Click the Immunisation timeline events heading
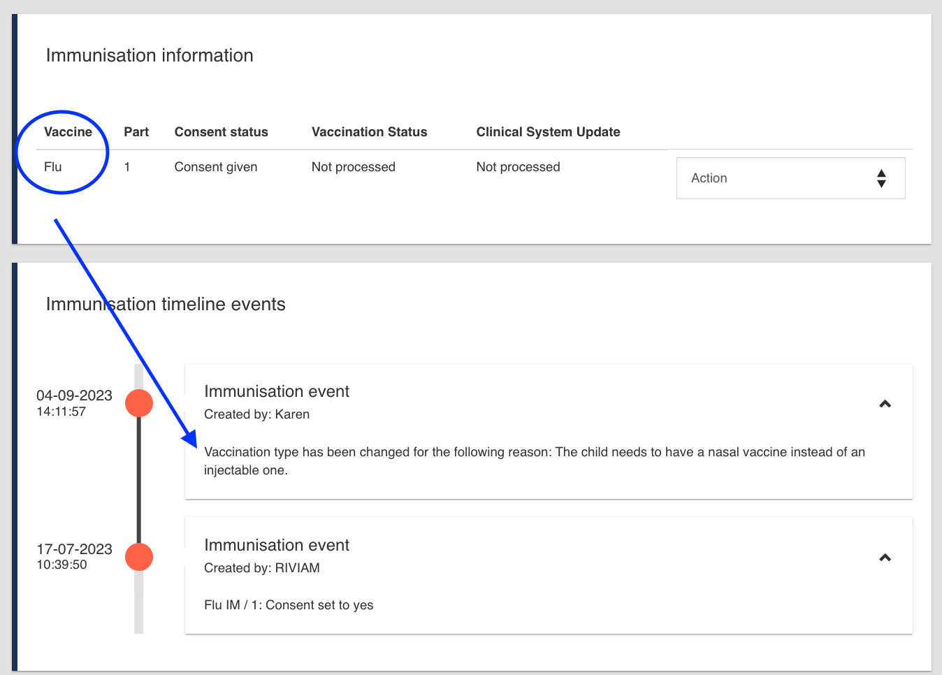Image resolution: width=942 pixels, height=675 pixels. (x=166, y=304)
